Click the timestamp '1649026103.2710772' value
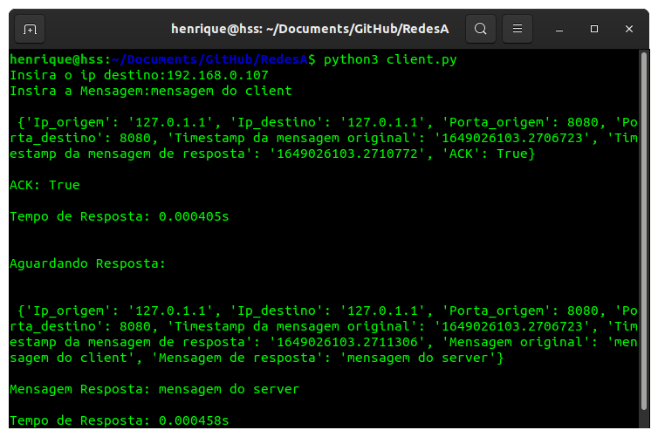 (347, 154)
